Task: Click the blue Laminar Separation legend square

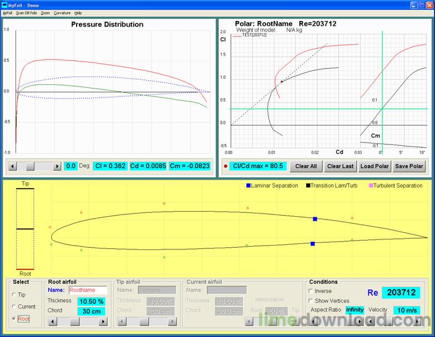Action: [x=248, y=186]
